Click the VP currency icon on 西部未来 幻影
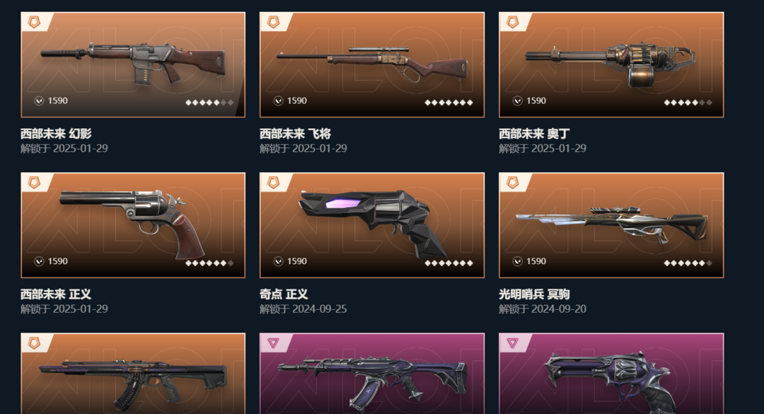The image size is (764, 414). click(x=39, y=101)
